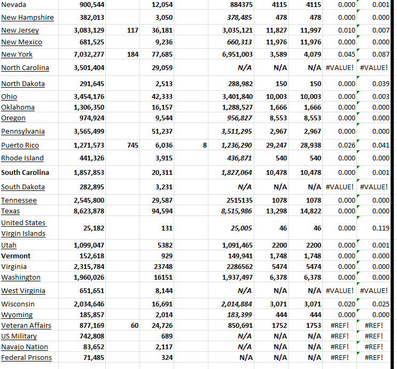
Task: Follow the Navajo Nation link
Action: [x=25, y=347]
